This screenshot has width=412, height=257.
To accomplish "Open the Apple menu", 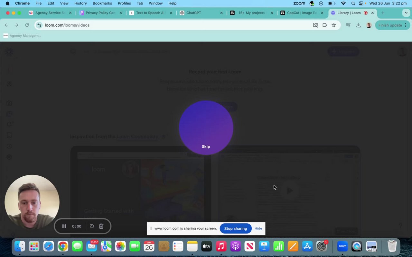I will [x=7, y=3].
